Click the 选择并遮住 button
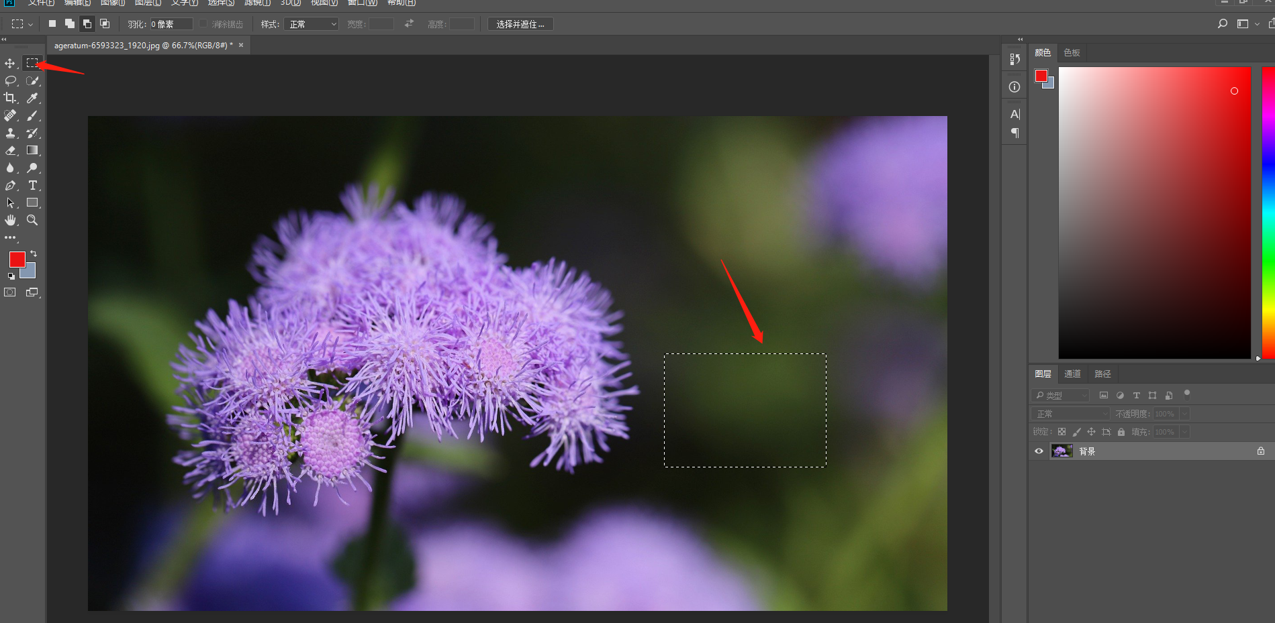This screenshot has height=623, width=1275. pyautogui.click(x=520, y=24)
